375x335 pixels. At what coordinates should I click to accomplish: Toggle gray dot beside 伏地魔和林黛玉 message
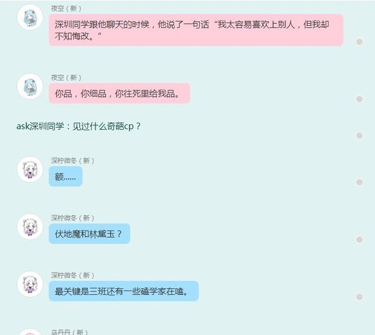click(x=359, y=239)
